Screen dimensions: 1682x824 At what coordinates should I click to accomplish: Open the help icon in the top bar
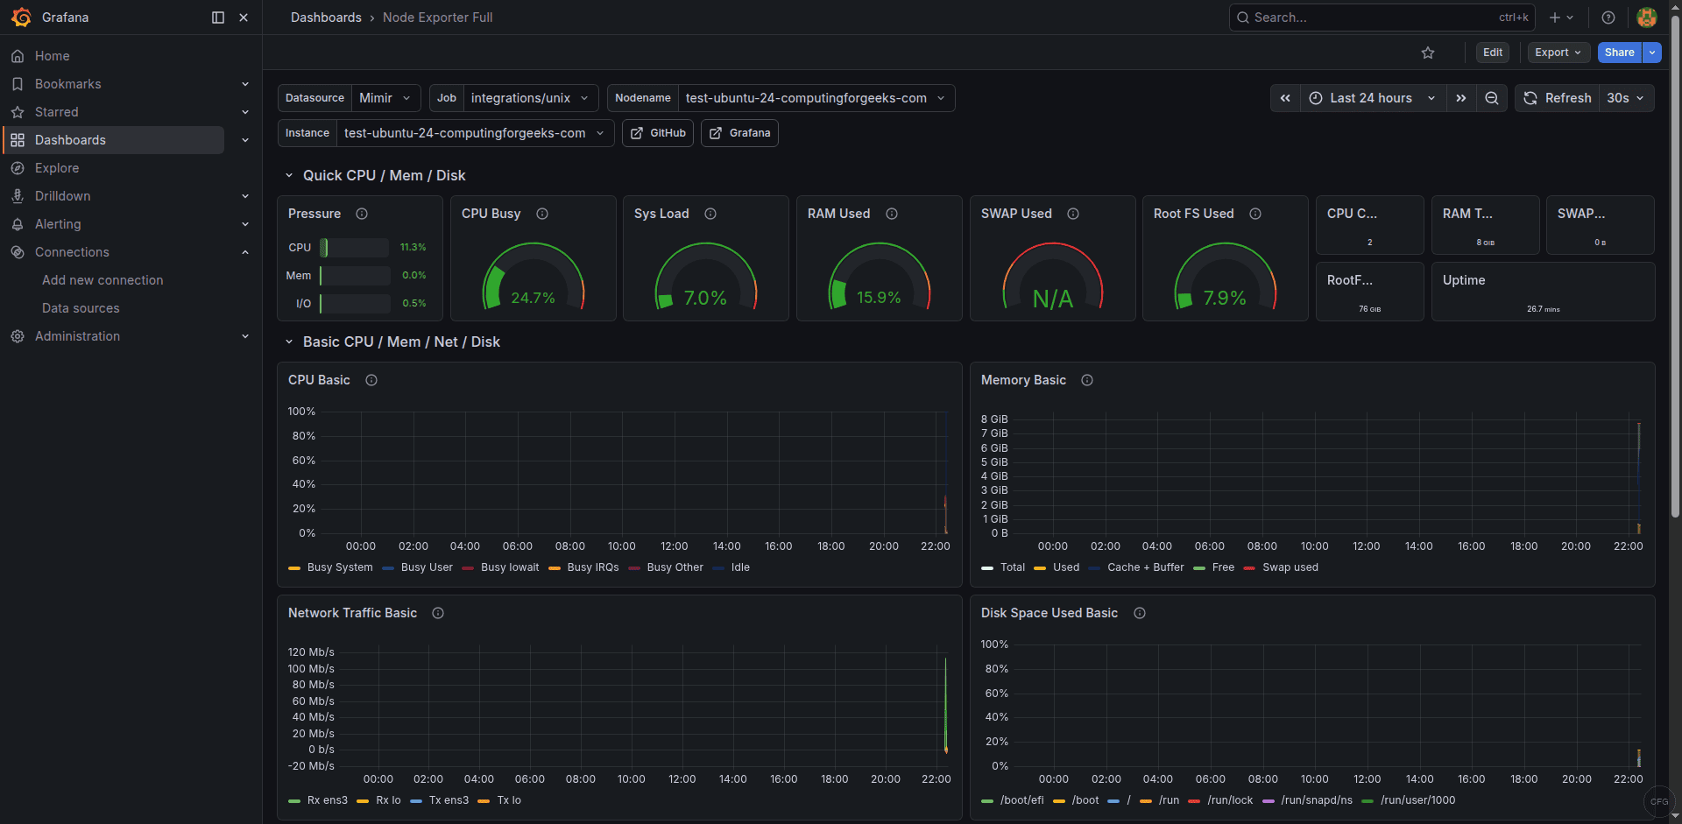[x=1608, y=17]
